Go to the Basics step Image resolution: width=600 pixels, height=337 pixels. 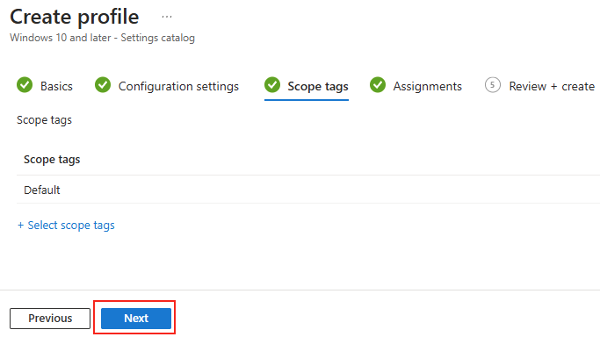(56, 86)
